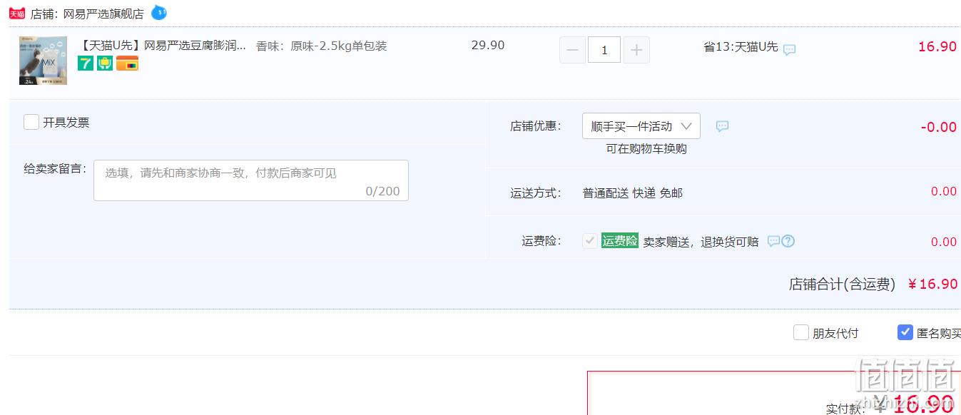Focus the quantity input showing 1
Viewport: 961px width, 415px height.
[604, 50]
